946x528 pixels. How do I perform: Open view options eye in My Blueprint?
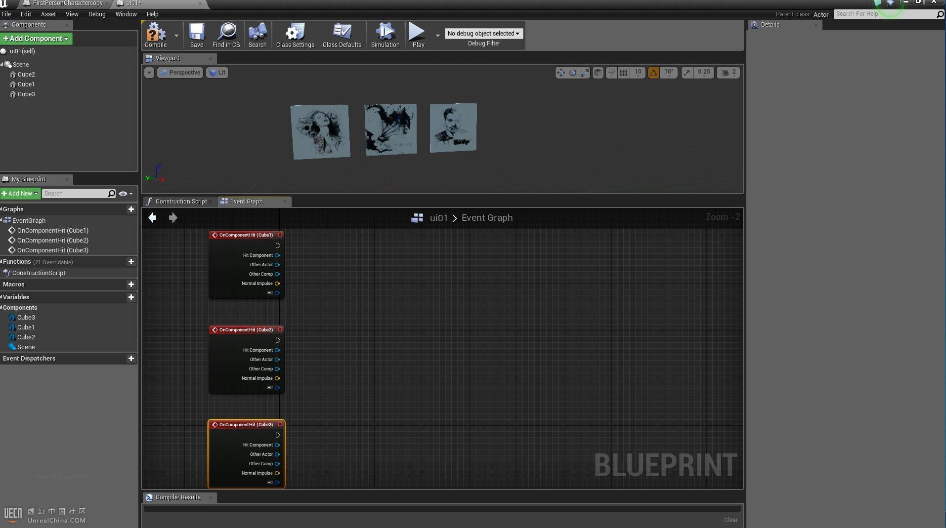tap(126, 194)
